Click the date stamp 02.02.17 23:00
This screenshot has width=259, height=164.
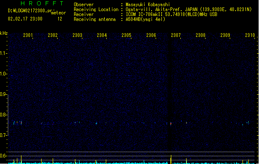pyautogui.click(x=25, y=19)
